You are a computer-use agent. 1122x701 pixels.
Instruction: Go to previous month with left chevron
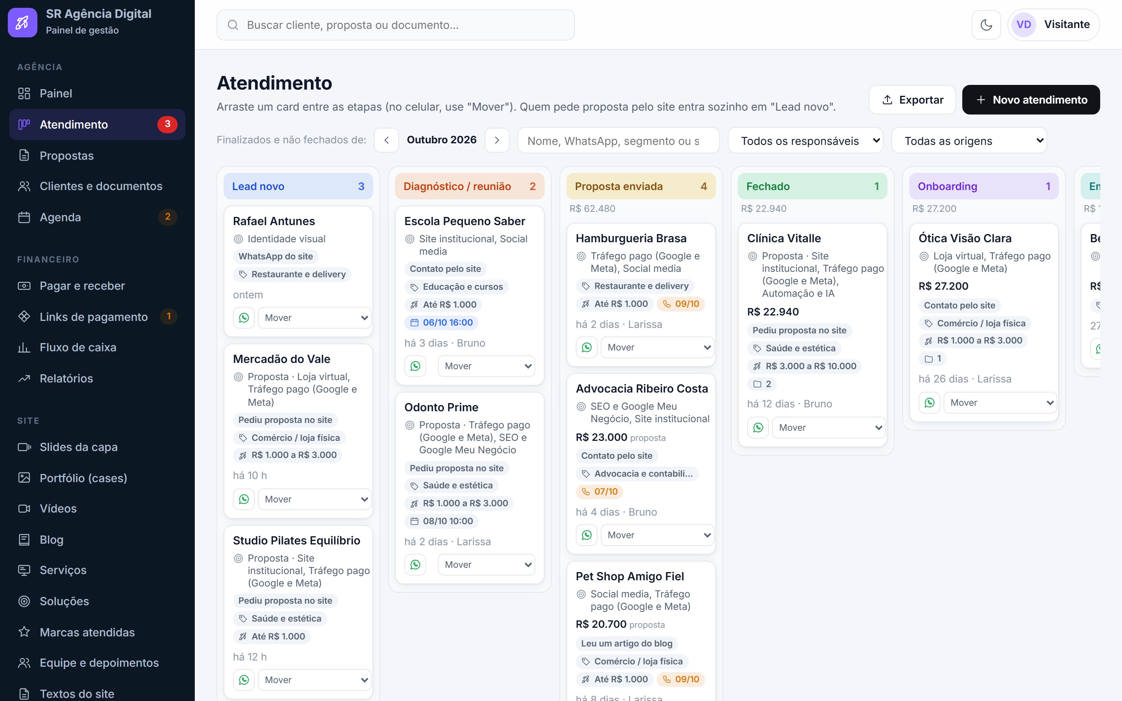[387, 140]
